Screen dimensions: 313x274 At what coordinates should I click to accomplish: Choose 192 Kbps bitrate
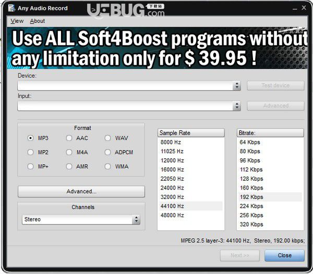coord(270,197)
